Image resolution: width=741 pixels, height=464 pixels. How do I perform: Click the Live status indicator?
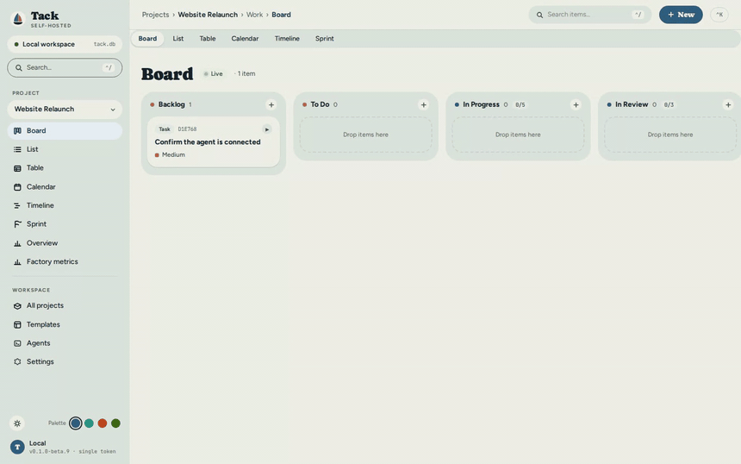point(213,74)
